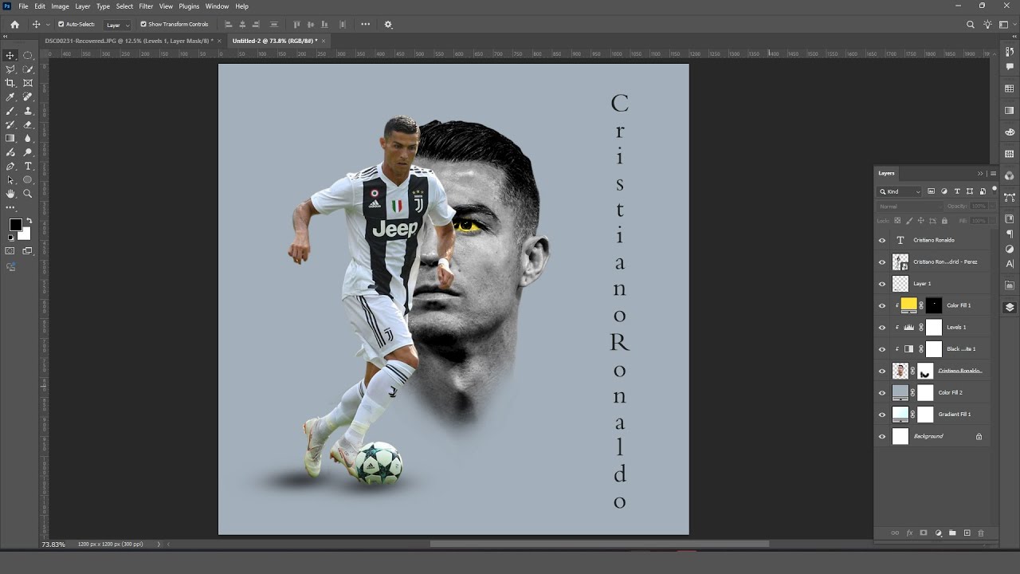
Task: Click the Black & White layer mask thumbnail
Action: click(933, 349)
